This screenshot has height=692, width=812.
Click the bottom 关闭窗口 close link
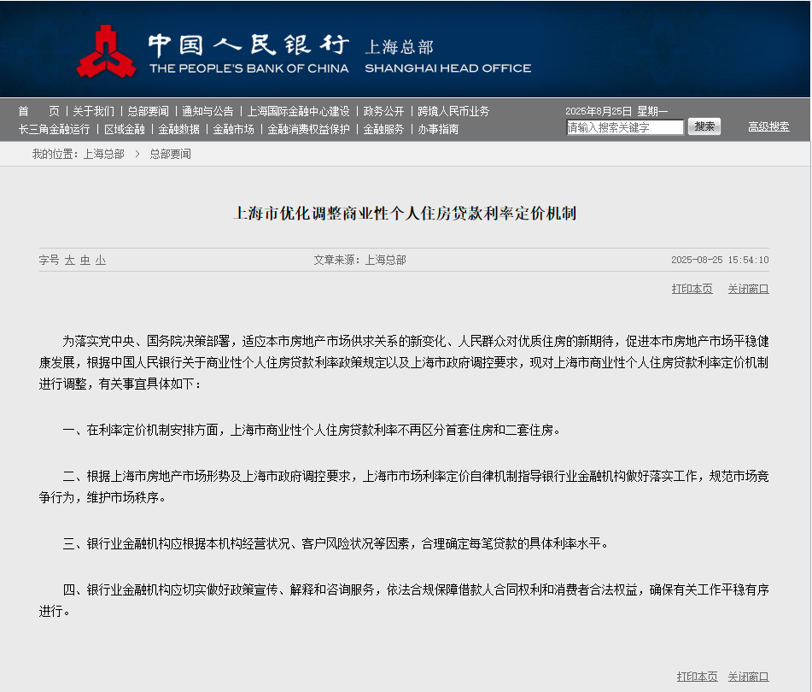click(x=748, y=677)
